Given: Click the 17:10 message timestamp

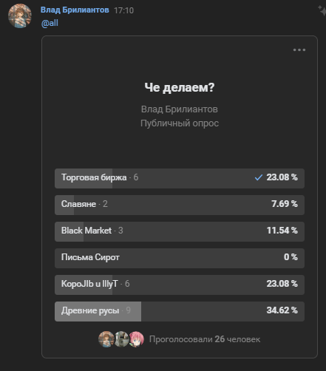Looking at the screenshot, I should point(123,10).
